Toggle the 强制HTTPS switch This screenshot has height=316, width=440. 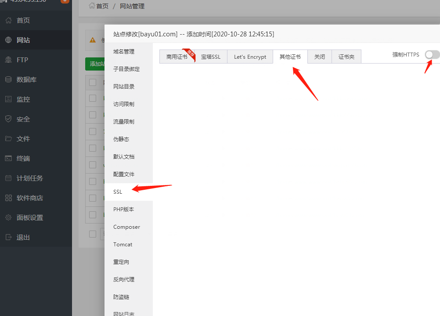point(432,55)
